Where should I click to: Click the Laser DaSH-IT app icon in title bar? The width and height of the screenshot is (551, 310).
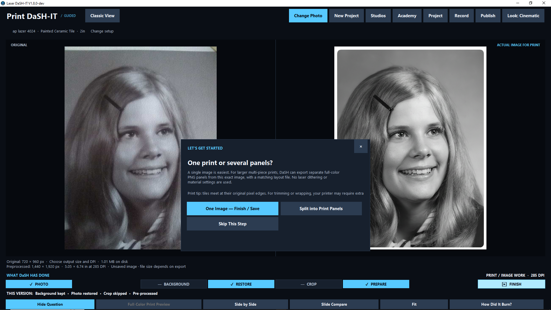point(3,3)
